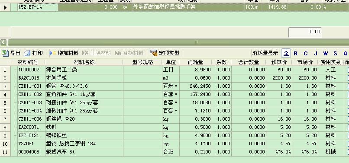Viewport: 349px width, 163px height.
Task: Click the 单位 column header
Action: (171, 62)
